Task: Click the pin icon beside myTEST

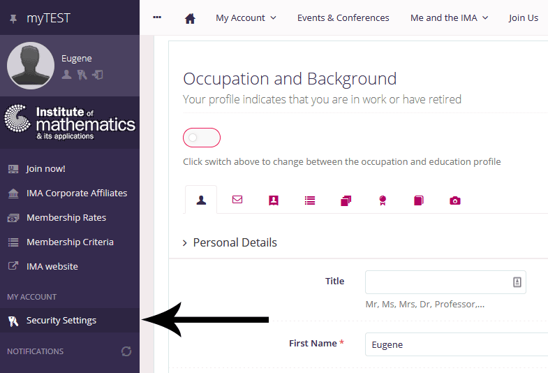Action: (x=13, y=19)
